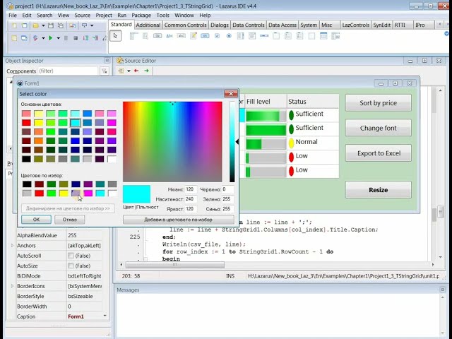Viewport: 452px width, 339px height.
Task: Click the Resize button on Form1
Action: coord(379,190)
